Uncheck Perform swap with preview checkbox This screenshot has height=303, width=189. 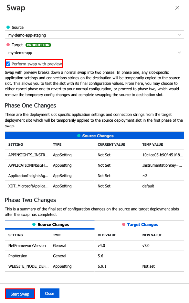pos(8,64)
